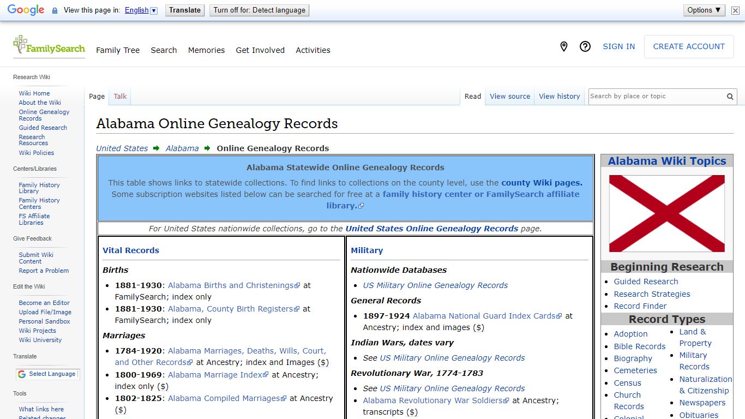Click Report a Problem link
This screenshot has width=745, height=419.
pos(44,271)
